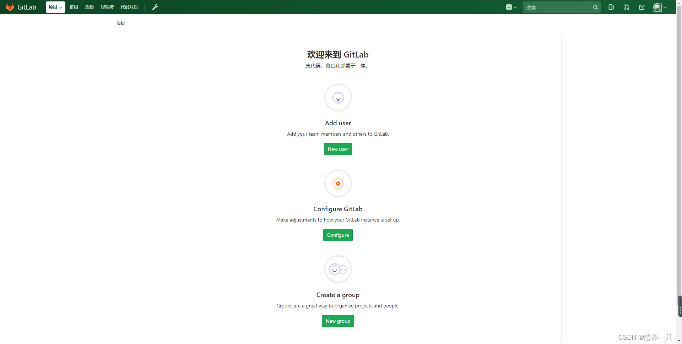The width and height of the screenshot is (682, 344).
Task: Go to 活动 in the navbar
Action: pyautogui.click(x=90, y=7)
